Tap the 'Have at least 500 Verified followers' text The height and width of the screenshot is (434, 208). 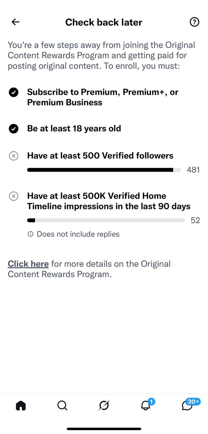tap(100, 156)
